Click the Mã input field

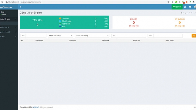tap(36, 36)
